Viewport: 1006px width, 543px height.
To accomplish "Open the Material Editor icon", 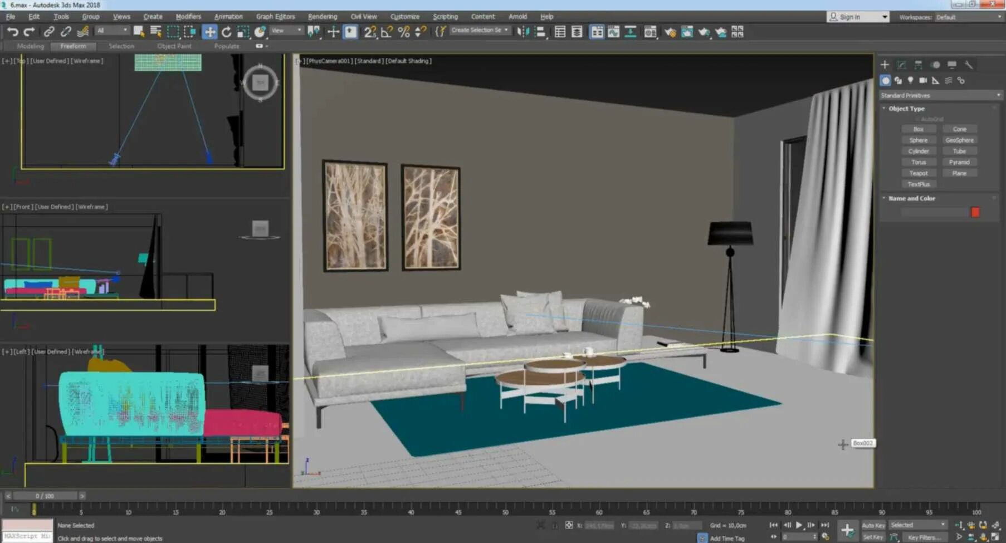I will click(650, 32).
